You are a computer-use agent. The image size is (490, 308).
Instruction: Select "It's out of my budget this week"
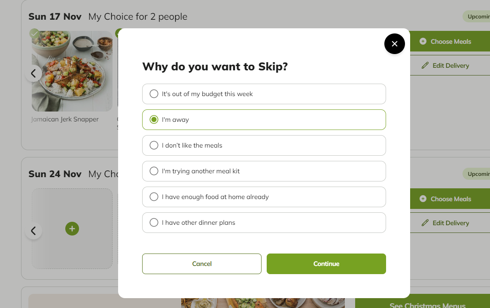click(264, 94)
